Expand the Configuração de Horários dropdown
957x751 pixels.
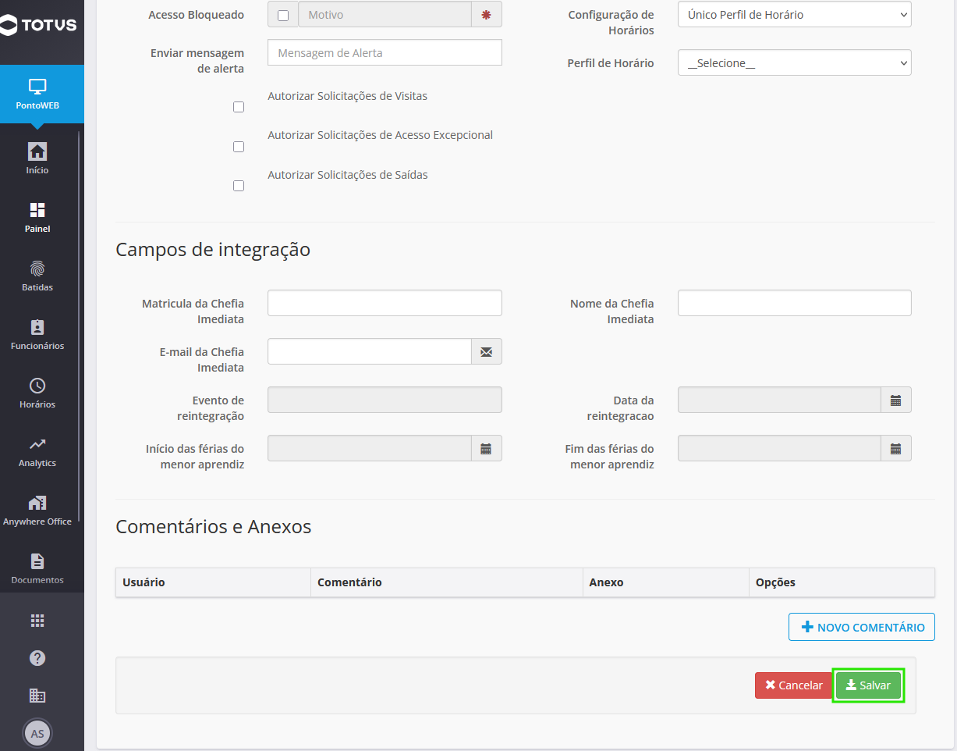[x=795, y=15]
